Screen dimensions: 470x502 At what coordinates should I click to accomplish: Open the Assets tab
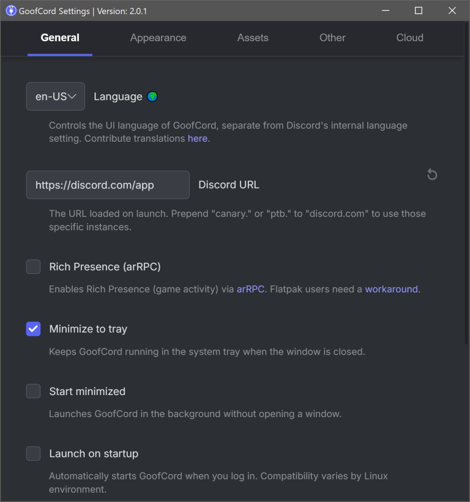click(x=253, y=38)
